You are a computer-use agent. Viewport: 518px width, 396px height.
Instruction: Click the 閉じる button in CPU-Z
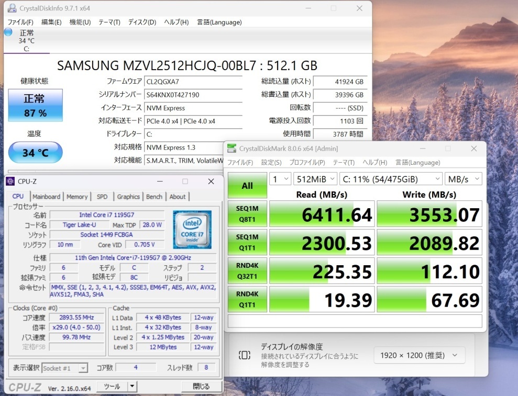[201, 387]
